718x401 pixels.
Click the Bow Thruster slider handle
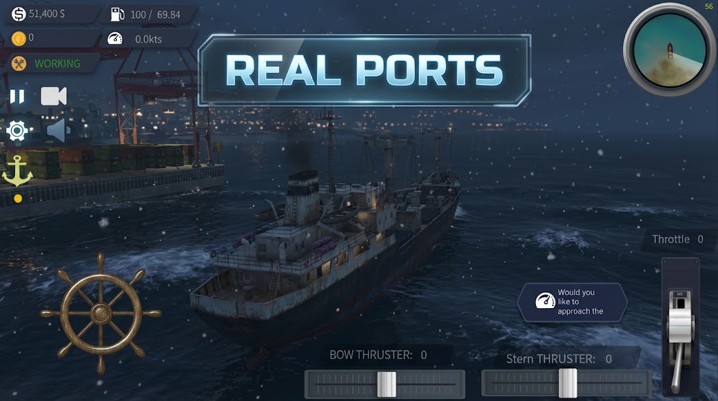click(386, 384)
